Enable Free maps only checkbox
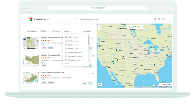Viewport: 195px width, 112px height. (25, 31)
